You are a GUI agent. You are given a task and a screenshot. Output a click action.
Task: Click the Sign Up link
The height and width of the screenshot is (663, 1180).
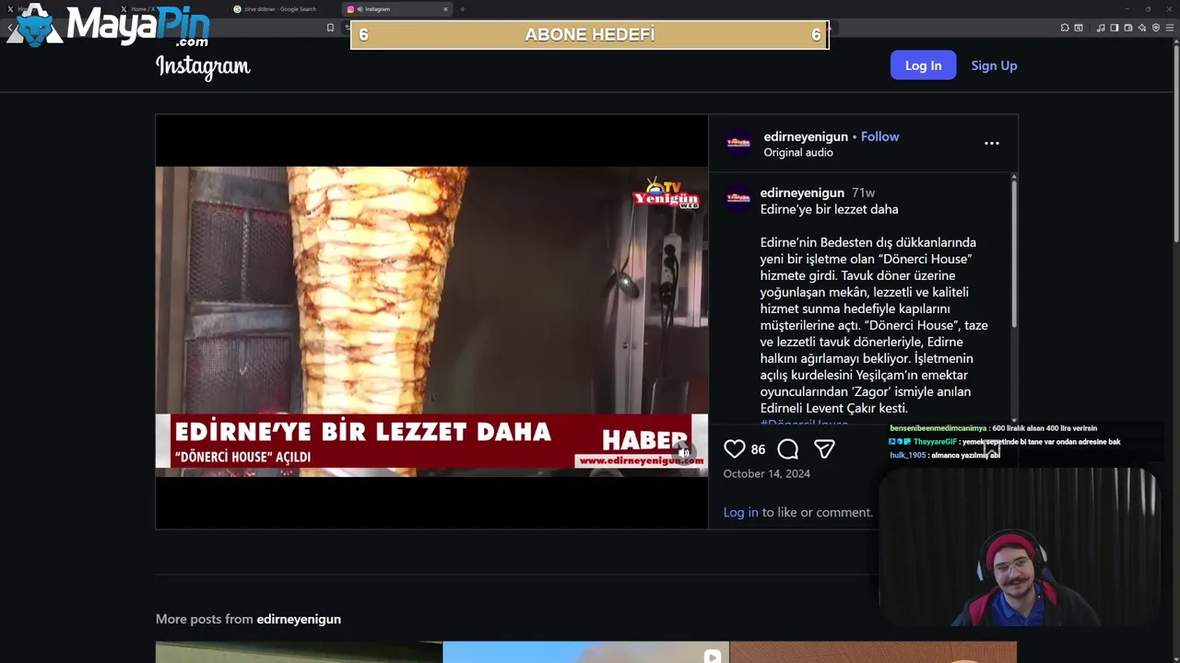tap(994, 65)
